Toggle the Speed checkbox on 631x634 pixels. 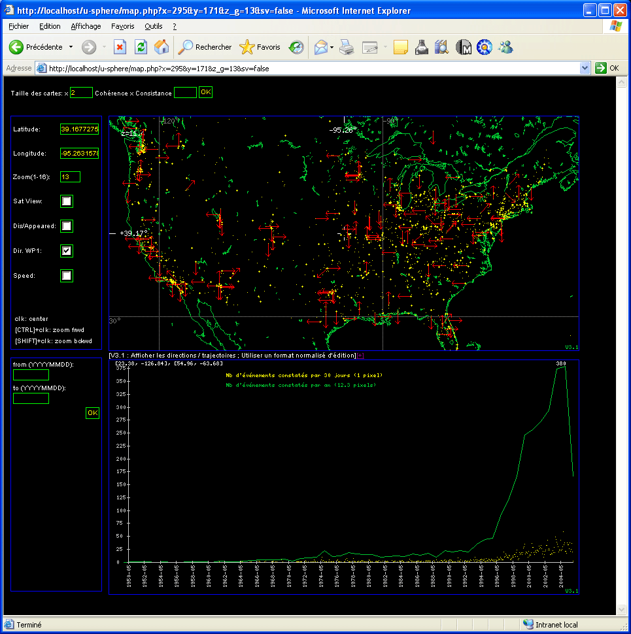(x=65, y=275)
